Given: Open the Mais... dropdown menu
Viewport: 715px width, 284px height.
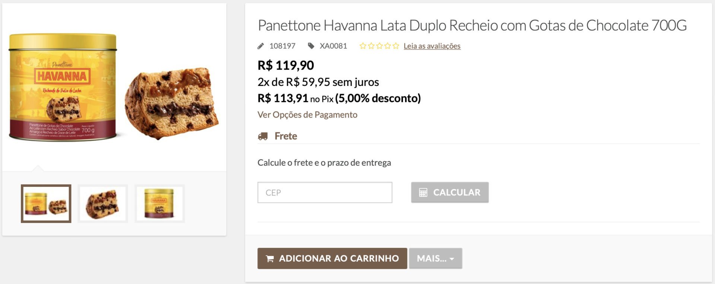Looking at the screenshot, I should (x=435, y=258).
